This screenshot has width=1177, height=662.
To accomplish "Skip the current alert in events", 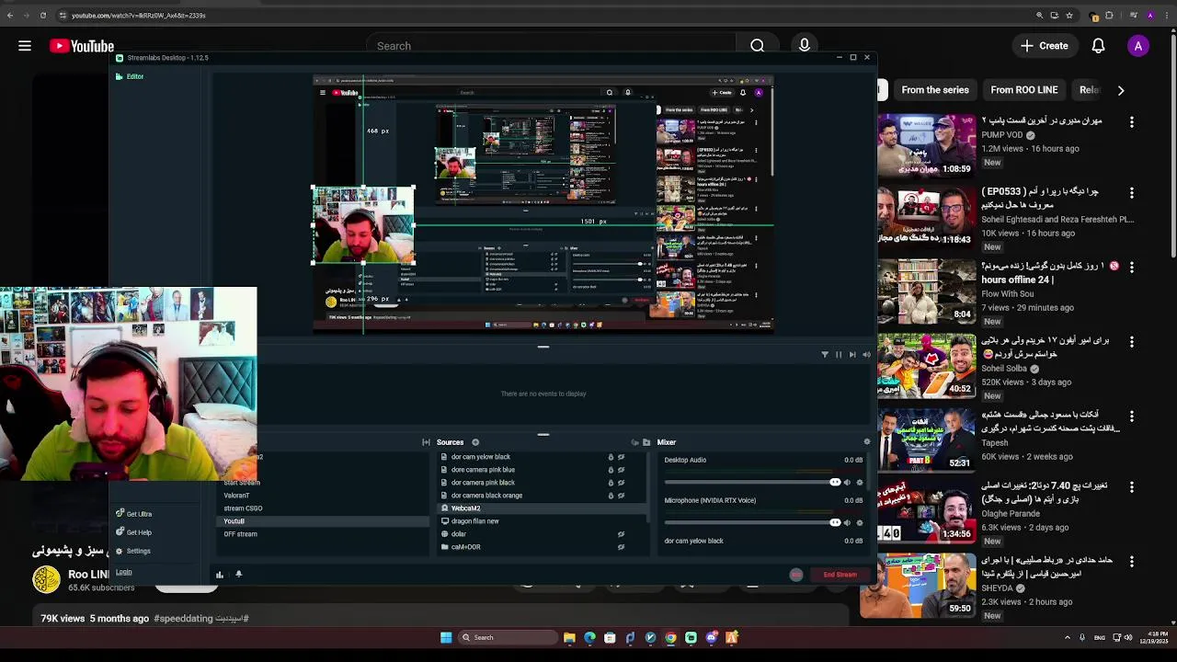I will coord(852,354).
